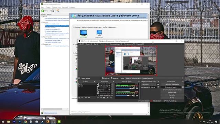
Task: Open the Коллекция сцен menu in OBS
Action: pyautogui.click(x=116, y=44)
